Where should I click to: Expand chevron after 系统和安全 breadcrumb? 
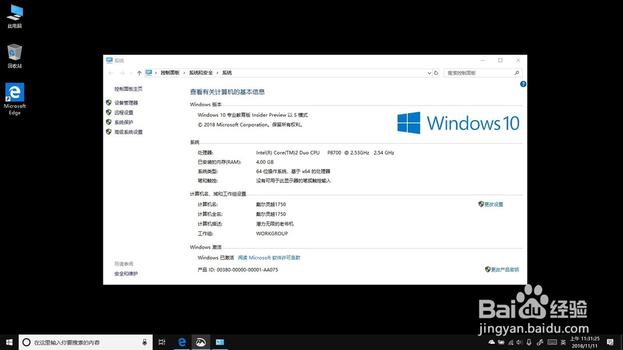(217, 73)
